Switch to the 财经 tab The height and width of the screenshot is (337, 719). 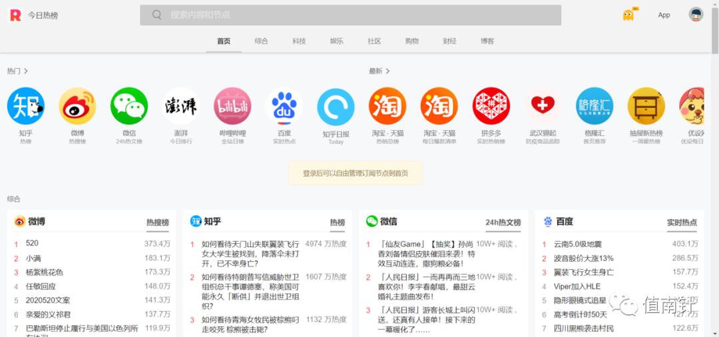(449, 41)
